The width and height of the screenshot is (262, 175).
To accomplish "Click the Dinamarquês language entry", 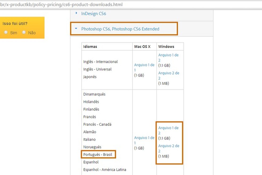I will [94, 94].
